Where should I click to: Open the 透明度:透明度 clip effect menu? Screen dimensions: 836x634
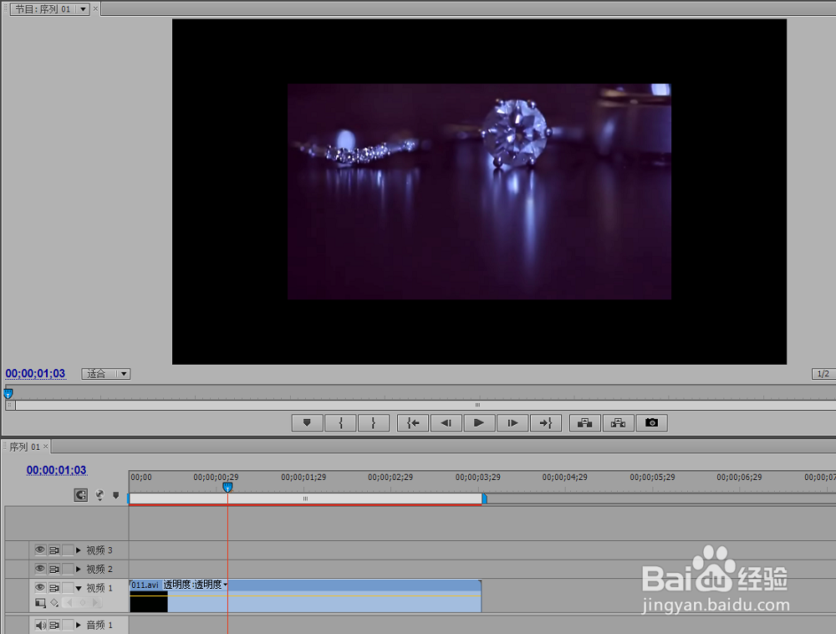[196, 585]
